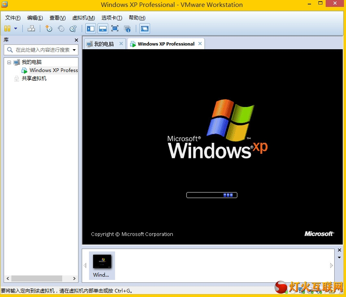Open the 查看(V) menu
Viewport: 346px width, 297px height.
click(58, 17)
